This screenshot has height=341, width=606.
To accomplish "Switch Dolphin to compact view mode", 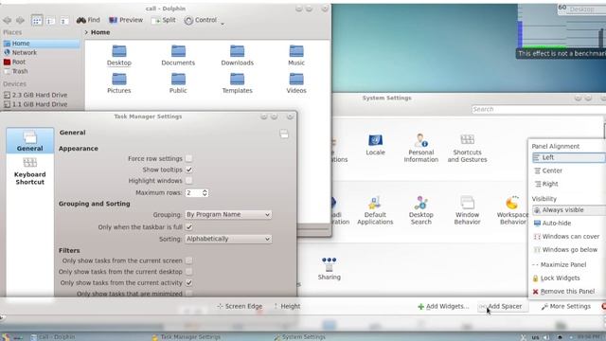I will [x=50, y=21].
